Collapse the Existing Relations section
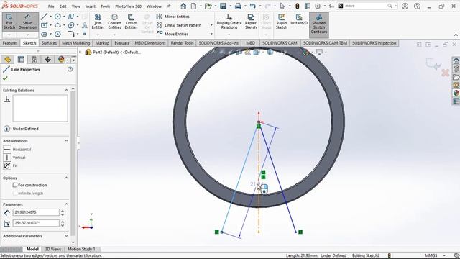The height and width of the screenshot is (259, 460). (66, 90)
